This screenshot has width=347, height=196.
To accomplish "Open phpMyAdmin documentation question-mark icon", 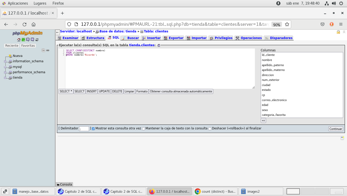I will [x=28, y=40].
